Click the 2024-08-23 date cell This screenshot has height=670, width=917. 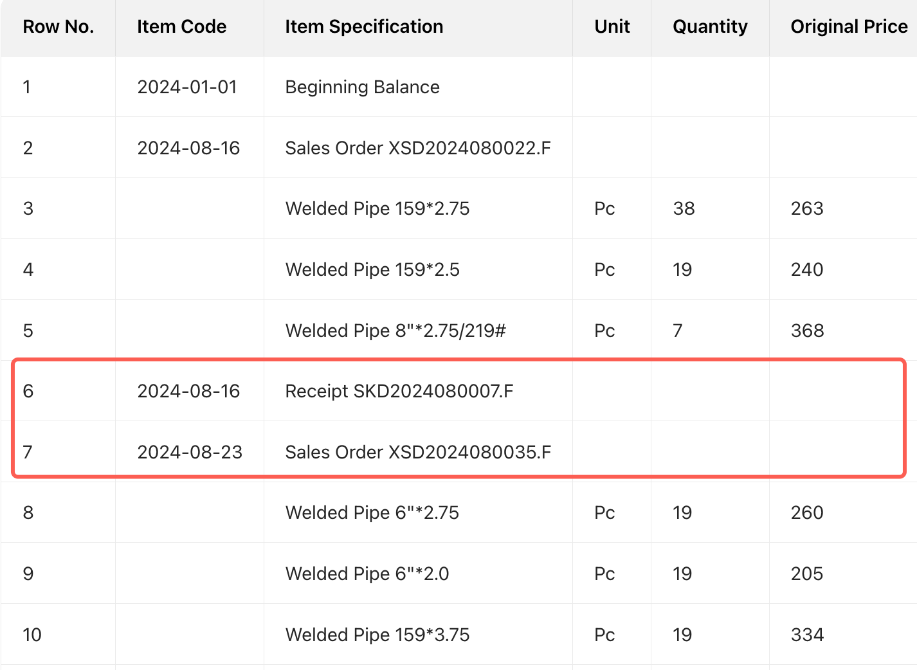pos(190,453)
